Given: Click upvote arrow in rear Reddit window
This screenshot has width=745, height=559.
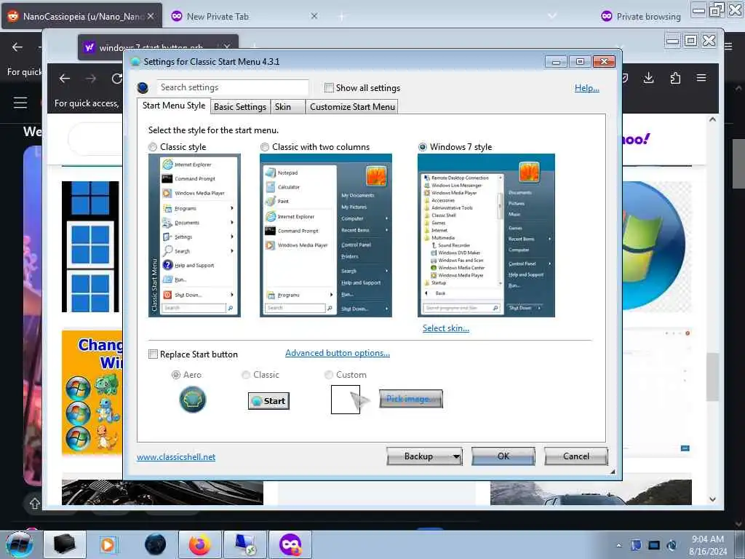Looking at the screenshot, I should coord(35,503).
